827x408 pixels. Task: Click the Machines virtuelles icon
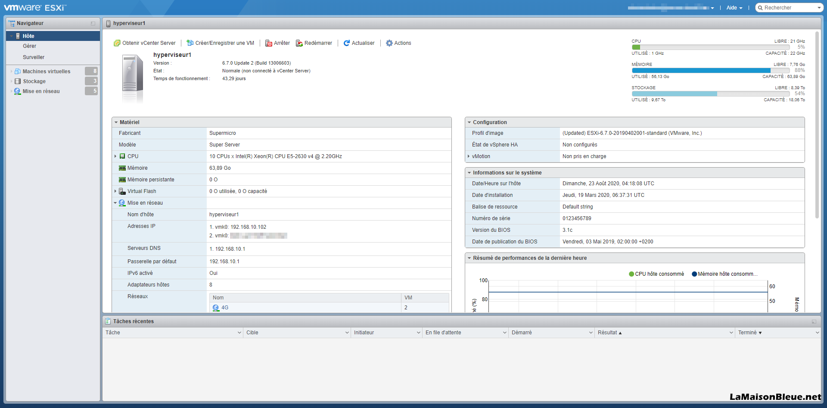pyautogui.click(x=18, y=72)
